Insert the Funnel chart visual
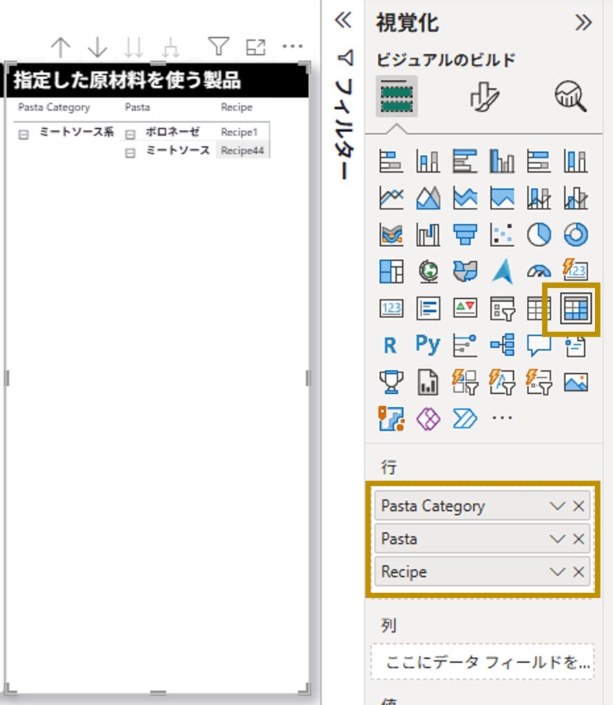 click(x=465, y=235)
